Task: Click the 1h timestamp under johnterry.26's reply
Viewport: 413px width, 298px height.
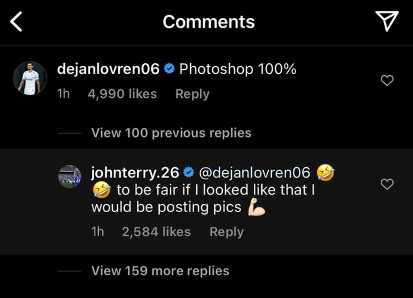Action: pyautogui.click(x=97, y=232)
